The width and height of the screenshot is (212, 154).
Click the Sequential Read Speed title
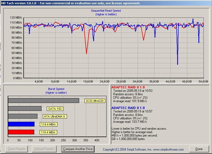106,11
